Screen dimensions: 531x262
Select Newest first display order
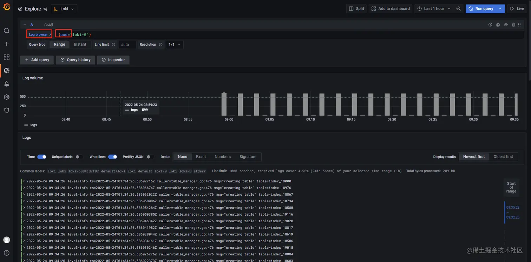[x=474, y=157]
